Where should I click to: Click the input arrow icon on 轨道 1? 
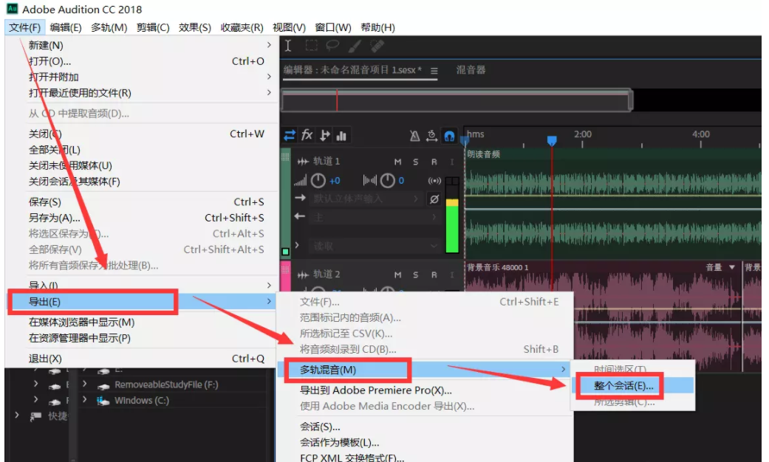coord(300,198)
